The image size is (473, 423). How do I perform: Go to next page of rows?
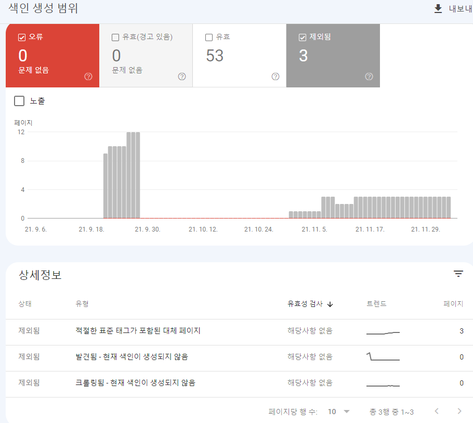point(459,411)
